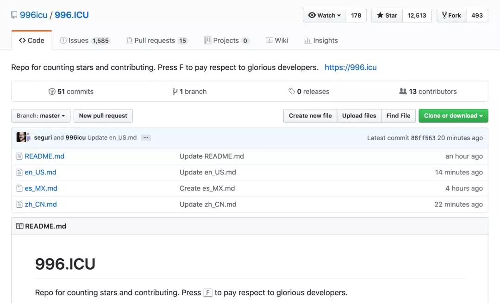Open the 996icu owner link

[x=33, y=15]
